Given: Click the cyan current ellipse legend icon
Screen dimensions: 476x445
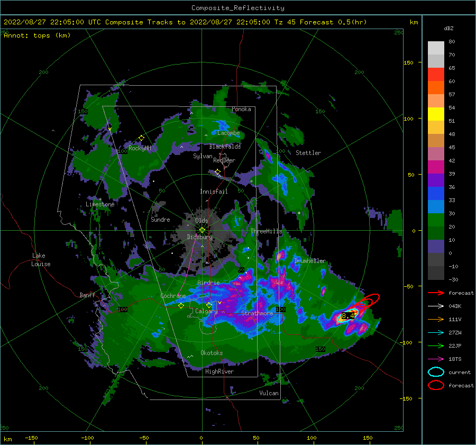Looking at the screenshot, I should (436, 372).
